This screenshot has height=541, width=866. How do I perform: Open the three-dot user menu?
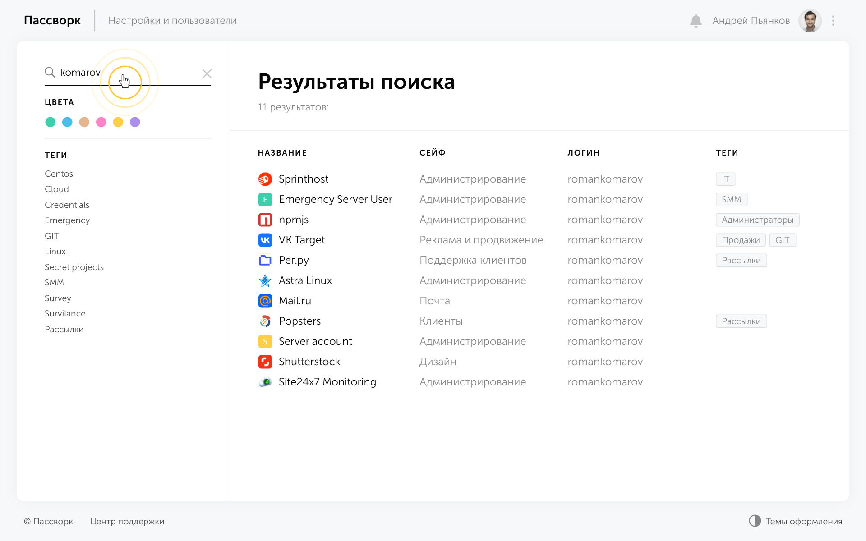point(833,21)
